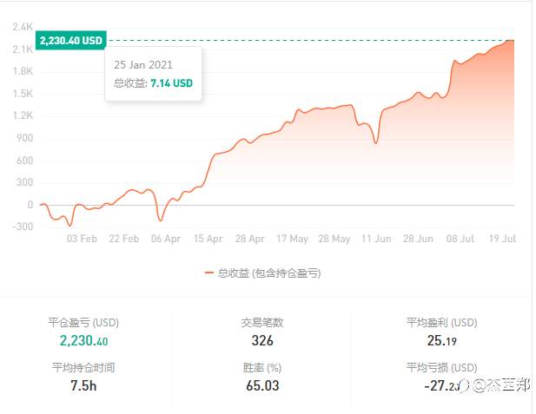Select the 22 Feb date axis label
The height and width of the screenshot is (414, 536).
(124, 239)
